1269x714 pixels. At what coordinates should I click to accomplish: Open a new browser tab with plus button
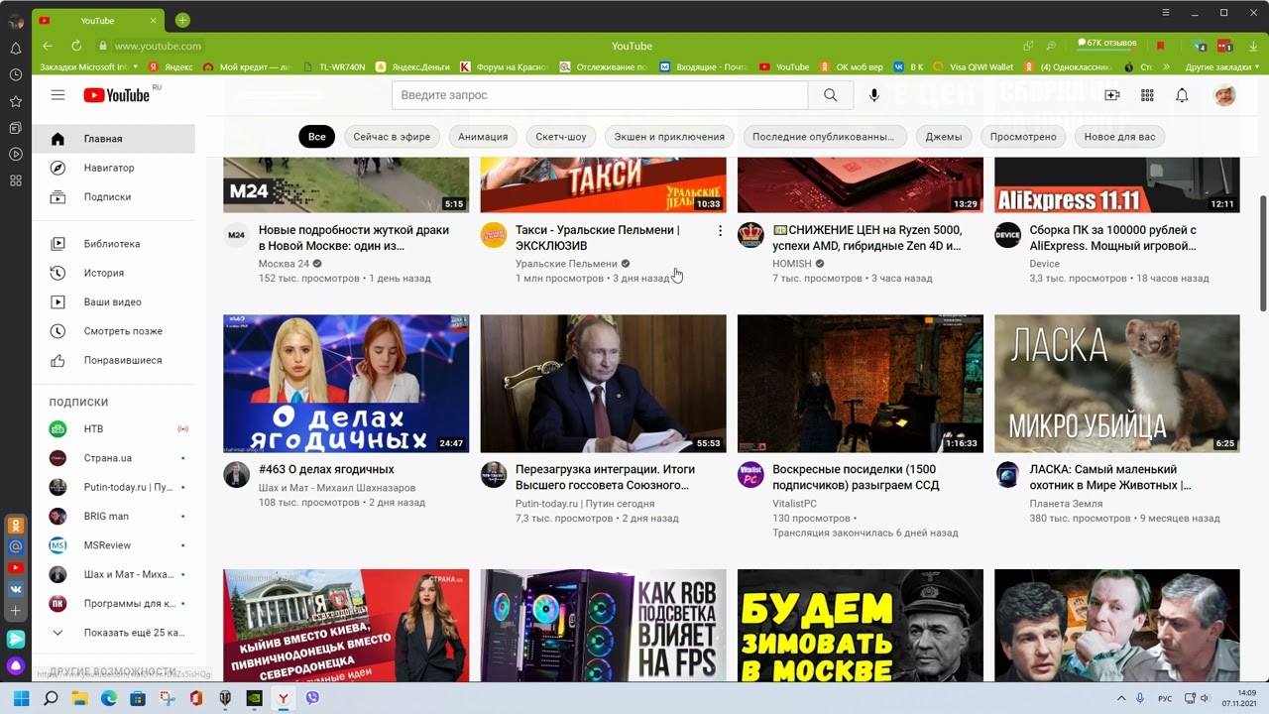pyautogui.click(x=182, y=20)
